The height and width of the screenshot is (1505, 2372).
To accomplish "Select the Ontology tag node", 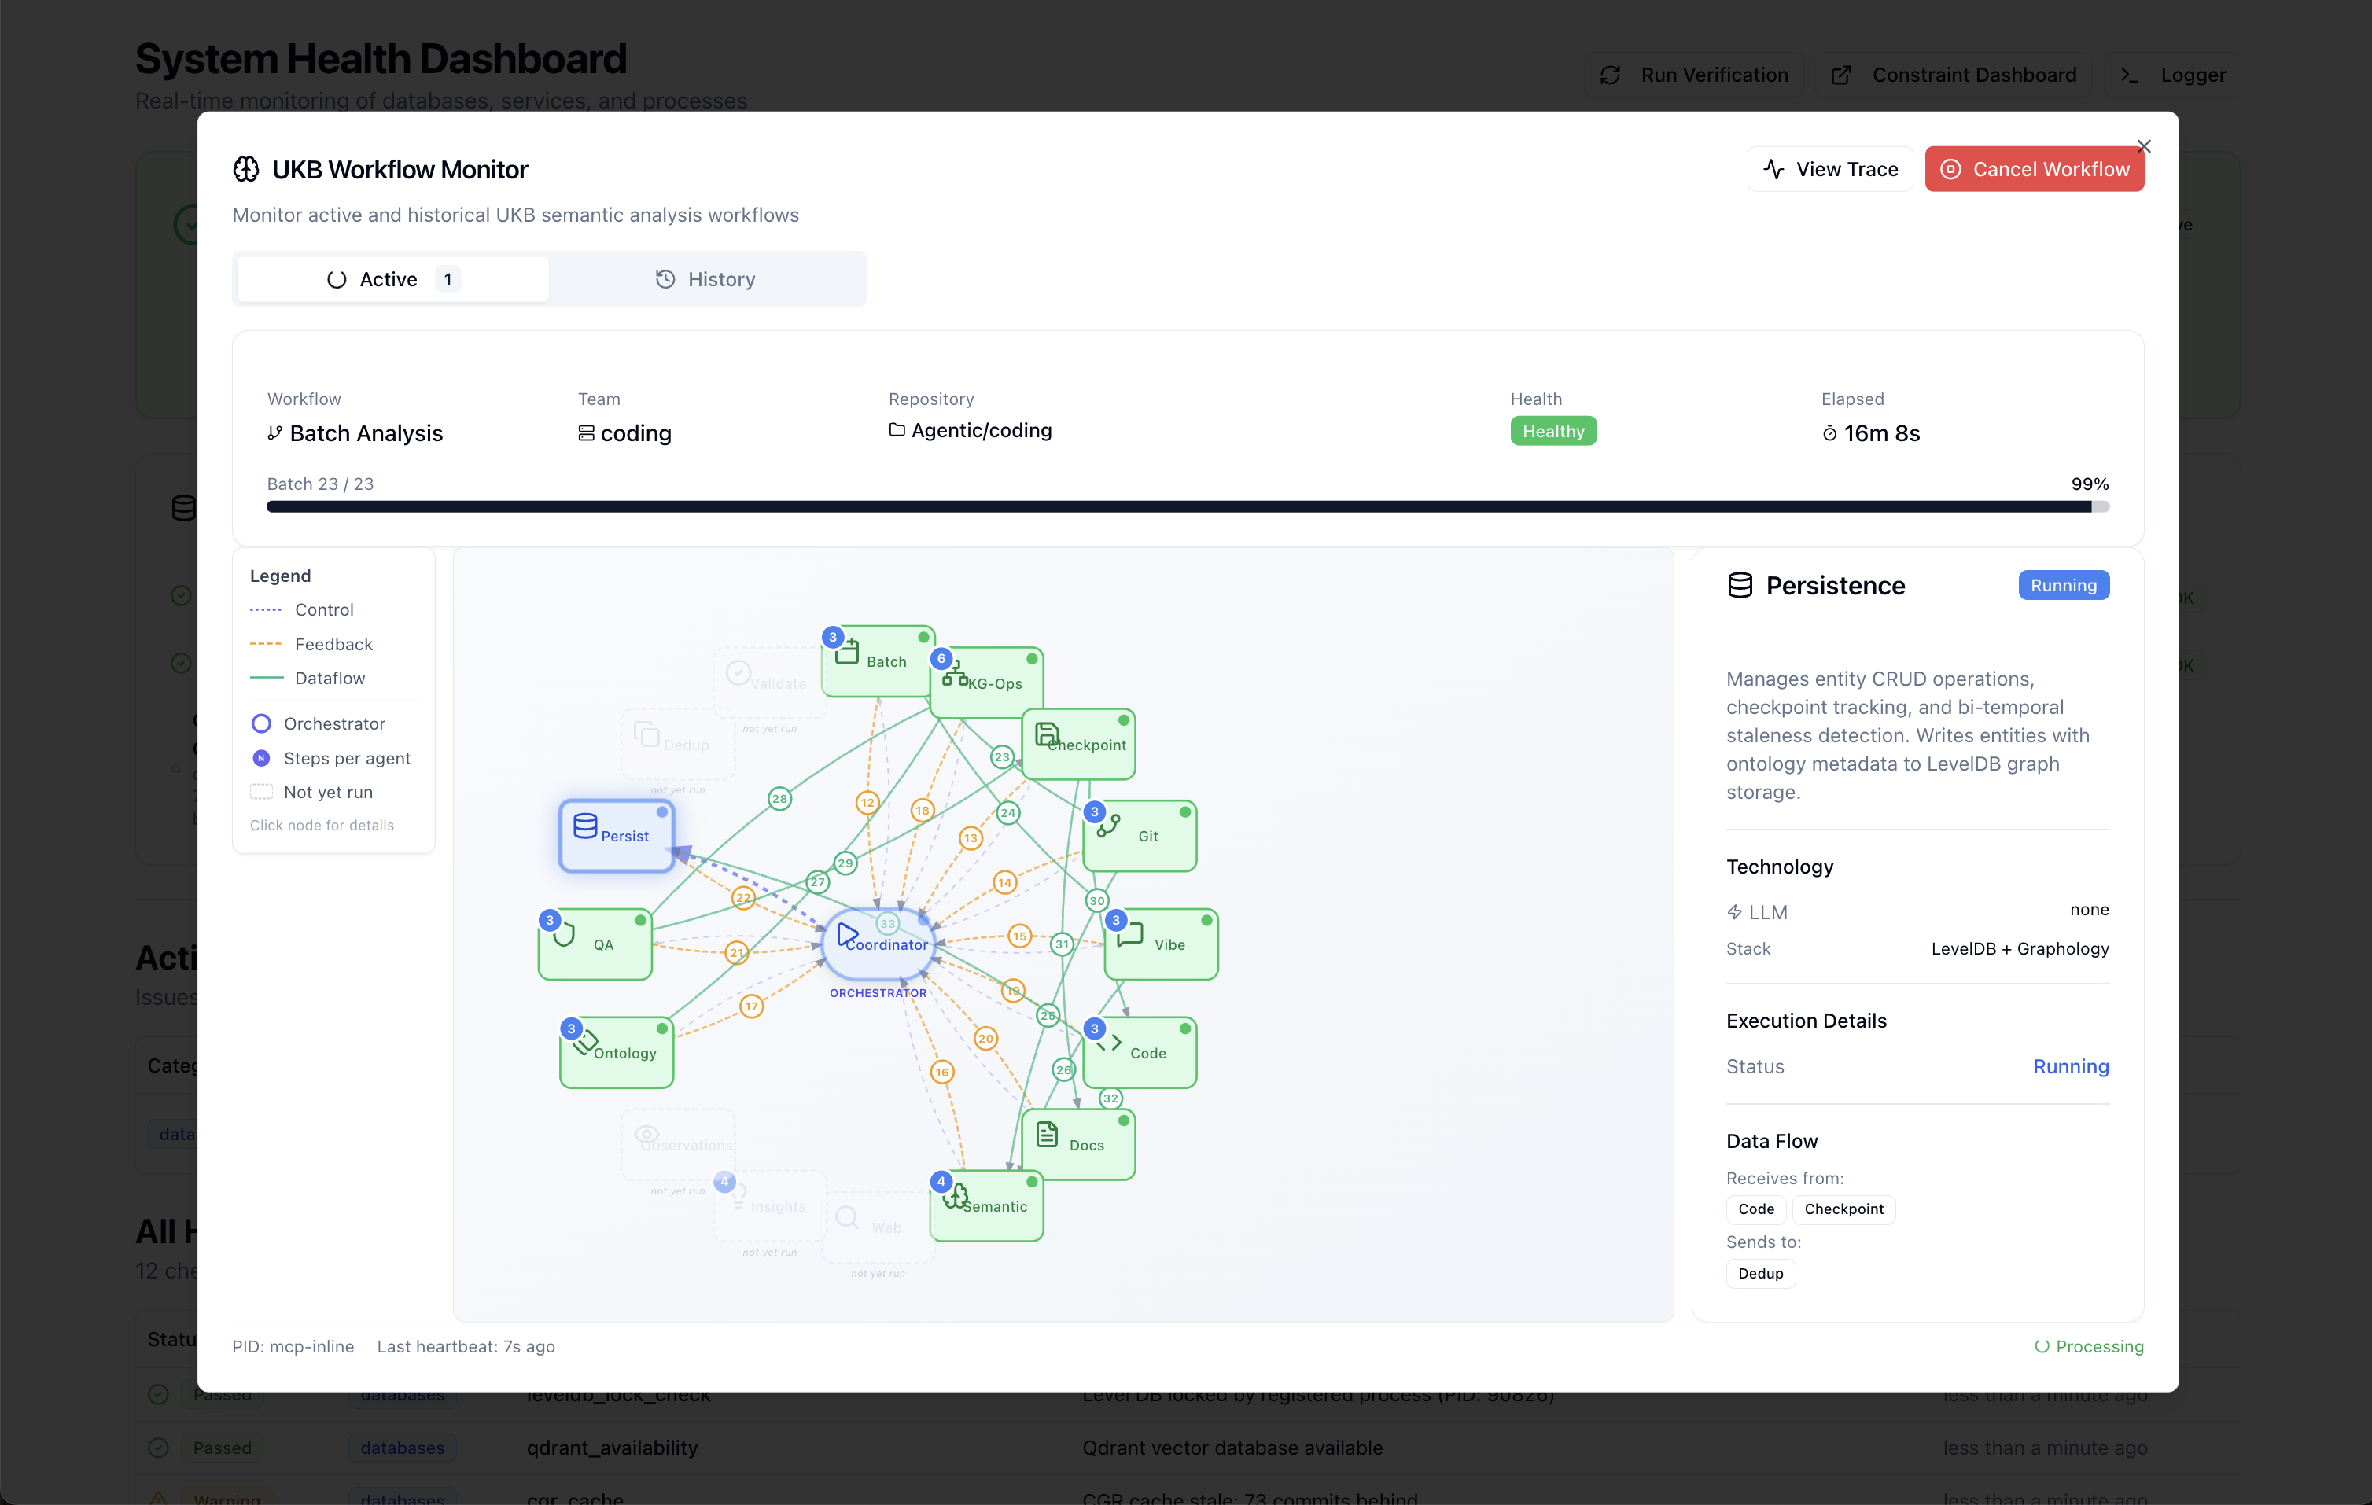I will [x=617, y=1052].
